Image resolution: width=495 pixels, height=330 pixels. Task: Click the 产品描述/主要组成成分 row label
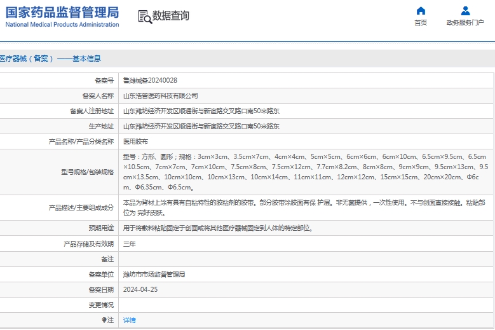tap(81, 207)
